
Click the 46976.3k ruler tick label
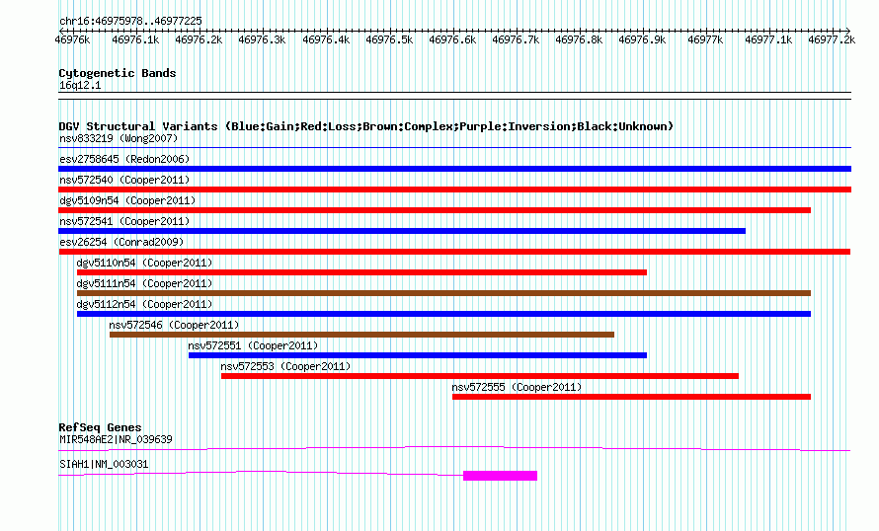point(262,39)
